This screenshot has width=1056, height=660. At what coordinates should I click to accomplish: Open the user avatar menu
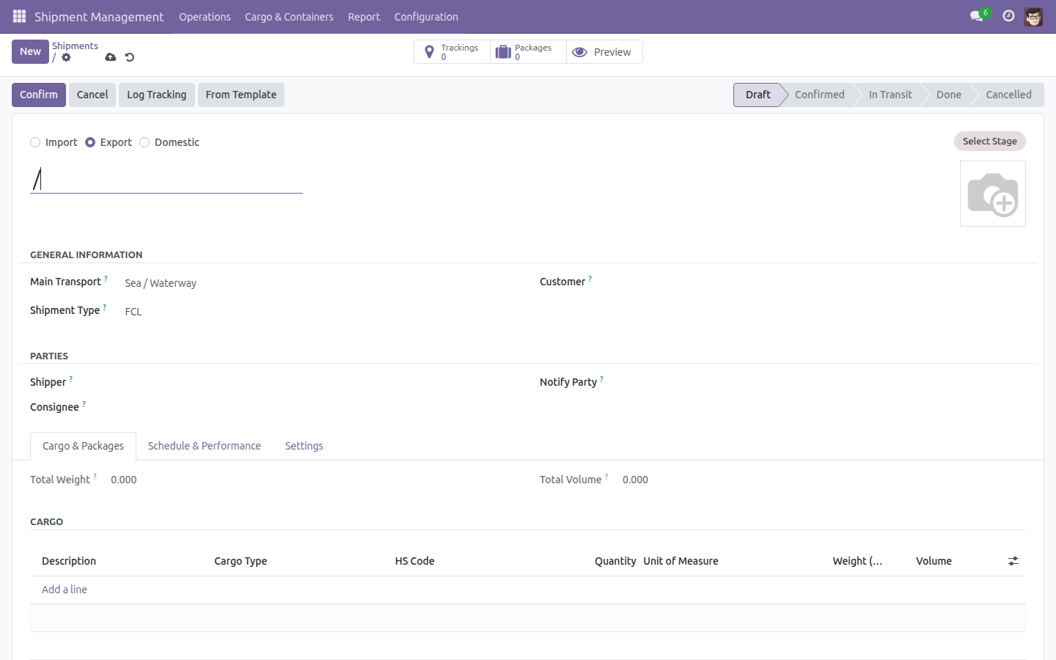coord(1033,16)
